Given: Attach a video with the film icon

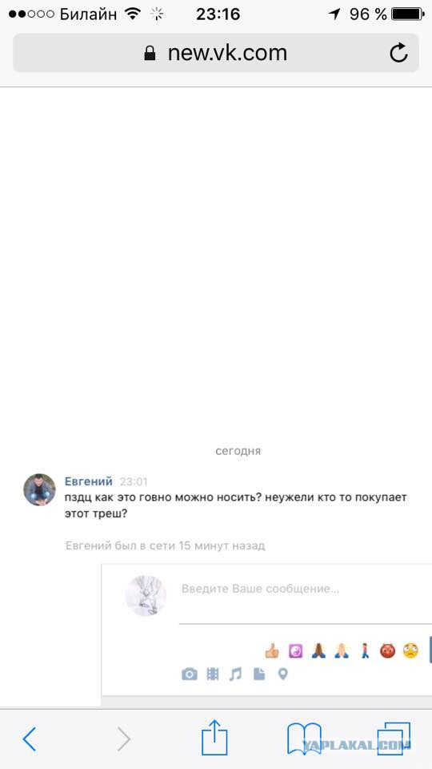Looking at the screenshot, I should tap(213, 674).
